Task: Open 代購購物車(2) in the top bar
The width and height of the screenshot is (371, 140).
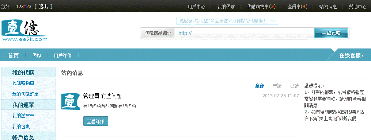Action: (261, 7)
